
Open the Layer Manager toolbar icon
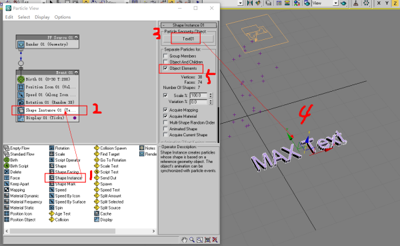click(269, 3)
